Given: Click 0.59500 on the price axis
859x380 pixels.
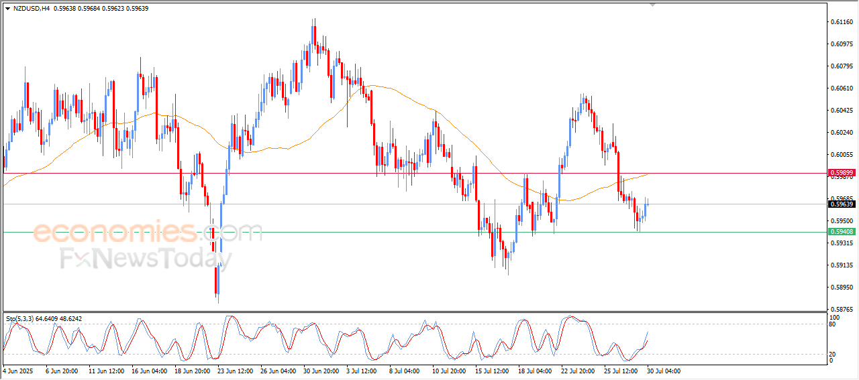Looking at the screenshot, I should click(842, 221).
